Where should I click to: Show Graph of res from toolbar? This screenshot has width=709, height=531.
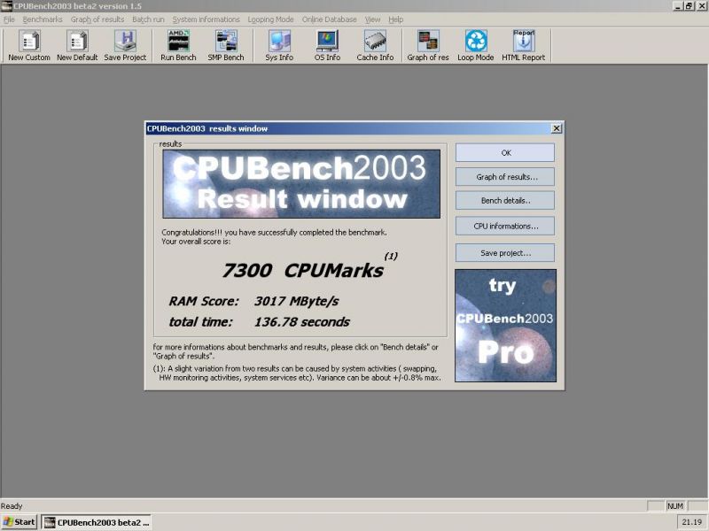point(428,46)
